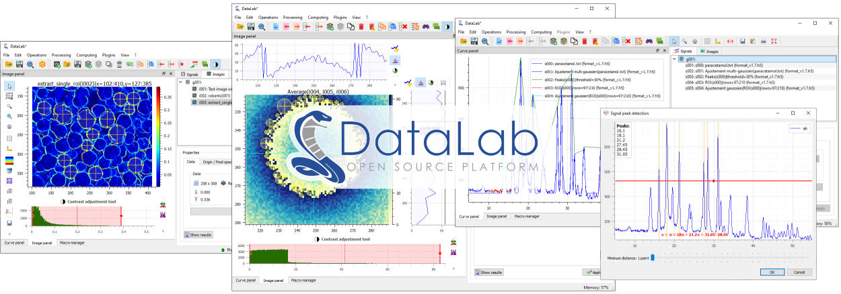Image resolution: width=841 pixels, height=294 pixels.
Task: Click OK in Signal peak detection dialog
Action: pos(772,272)
